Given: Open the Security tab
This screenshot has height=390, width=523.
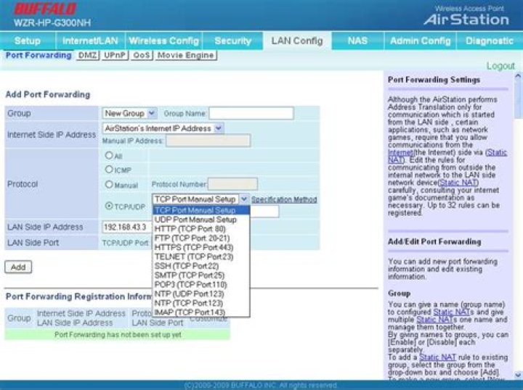Looking at the screenshot, I should point(232,41).
